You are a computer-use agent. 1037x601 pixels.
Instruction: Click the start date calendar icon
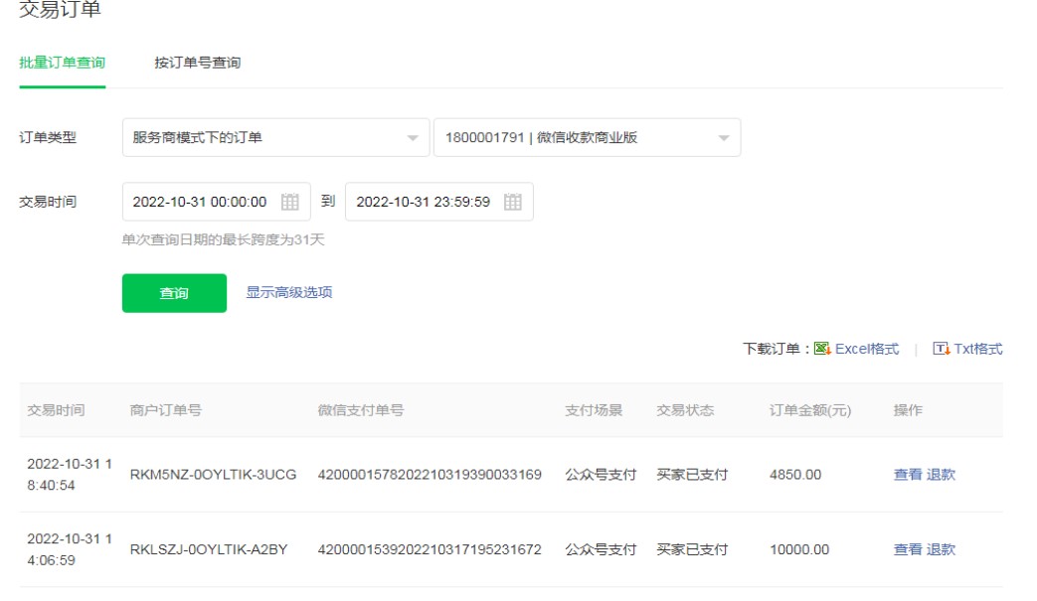click(289, 202)
